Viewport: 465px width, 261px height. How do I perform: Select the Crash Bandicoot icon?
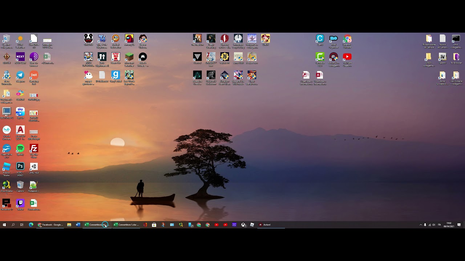point(252,78)
